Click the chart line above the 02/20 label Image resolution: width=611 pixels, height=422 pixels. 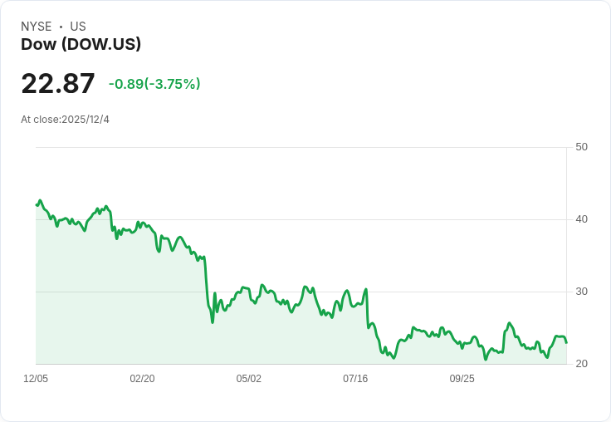142,223
